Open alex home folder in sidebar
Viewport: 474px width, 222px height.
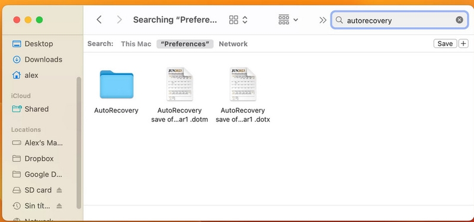[31, 76]
